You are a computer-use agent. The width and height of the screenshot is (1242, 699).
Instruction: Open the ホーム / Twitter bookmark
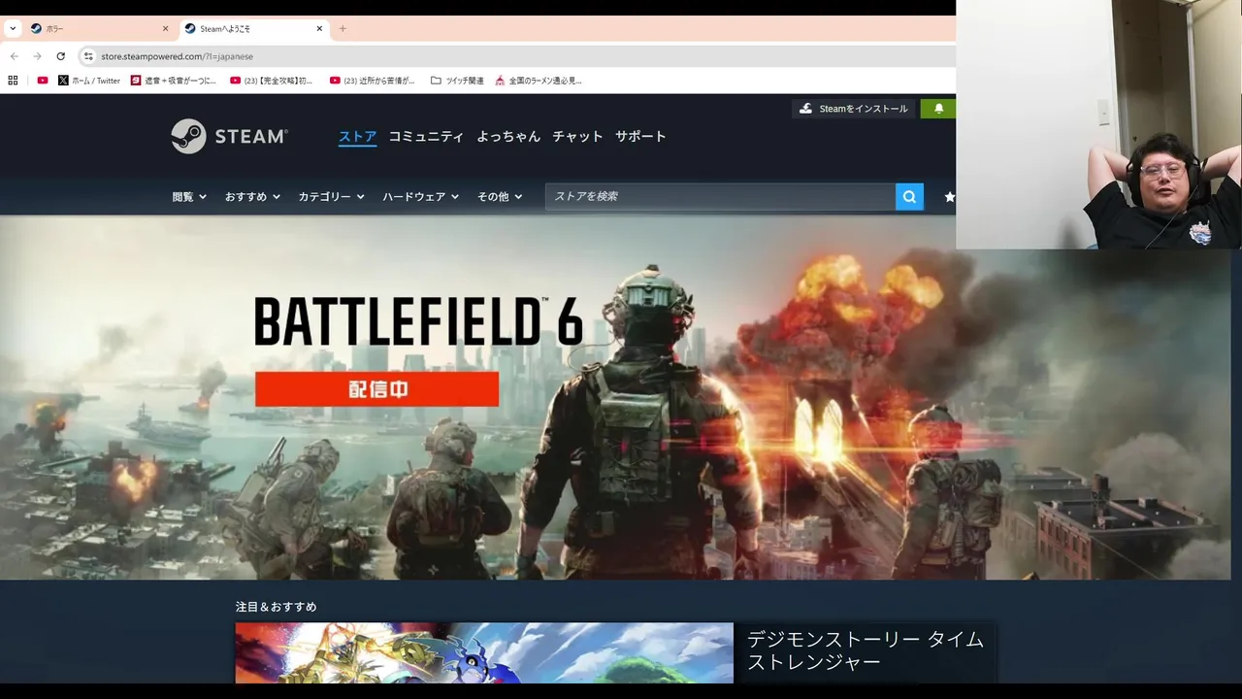tap(89, 81)
